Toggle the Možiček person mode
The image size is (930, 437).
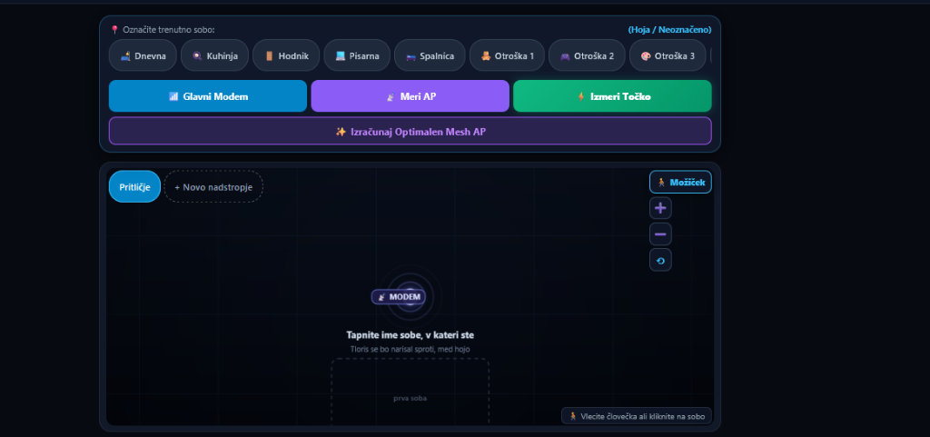[x=680, y=182]
